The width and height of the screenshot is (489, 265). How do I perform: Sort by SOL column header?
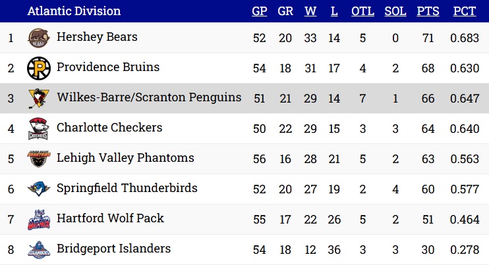(395, 11)
